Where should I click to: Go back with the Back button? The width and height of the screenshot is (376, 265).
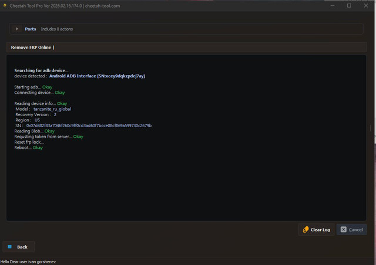[18, 247]
